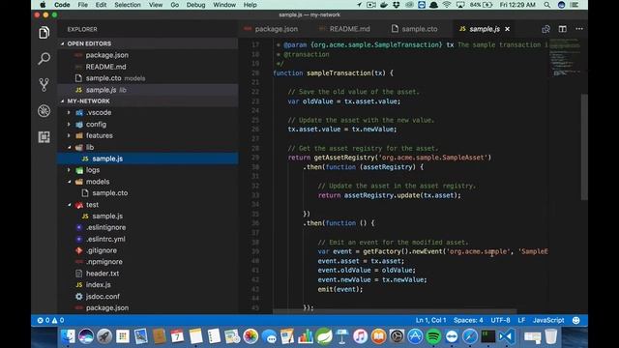Open header.txt in the file tree

pos(103,274)
